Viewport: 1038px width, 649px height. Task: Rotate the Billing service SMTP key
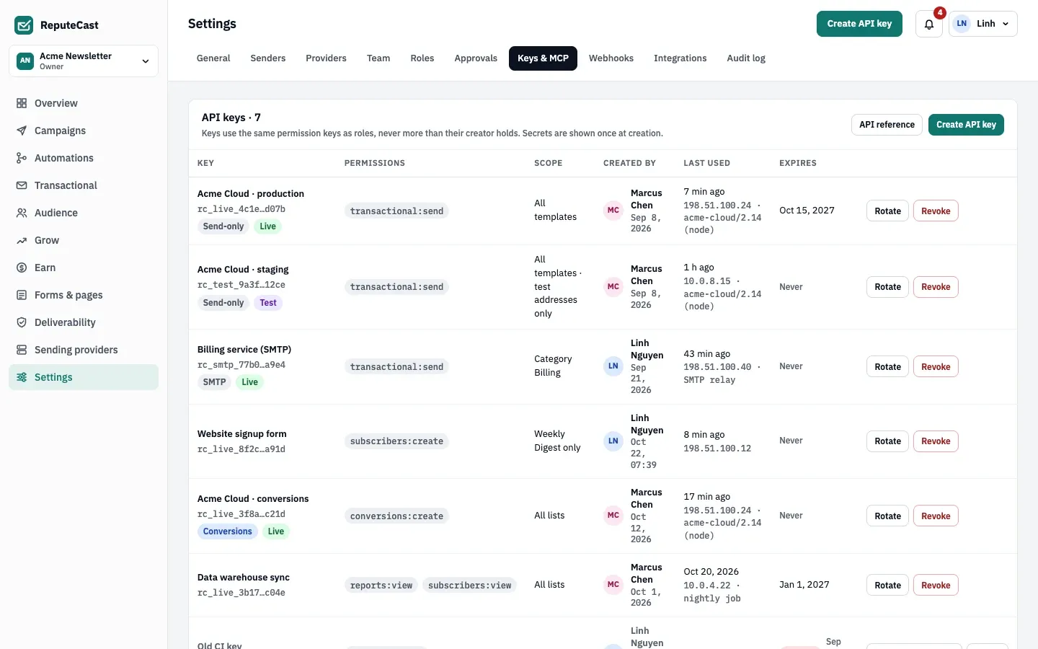(x=887, y=367)
